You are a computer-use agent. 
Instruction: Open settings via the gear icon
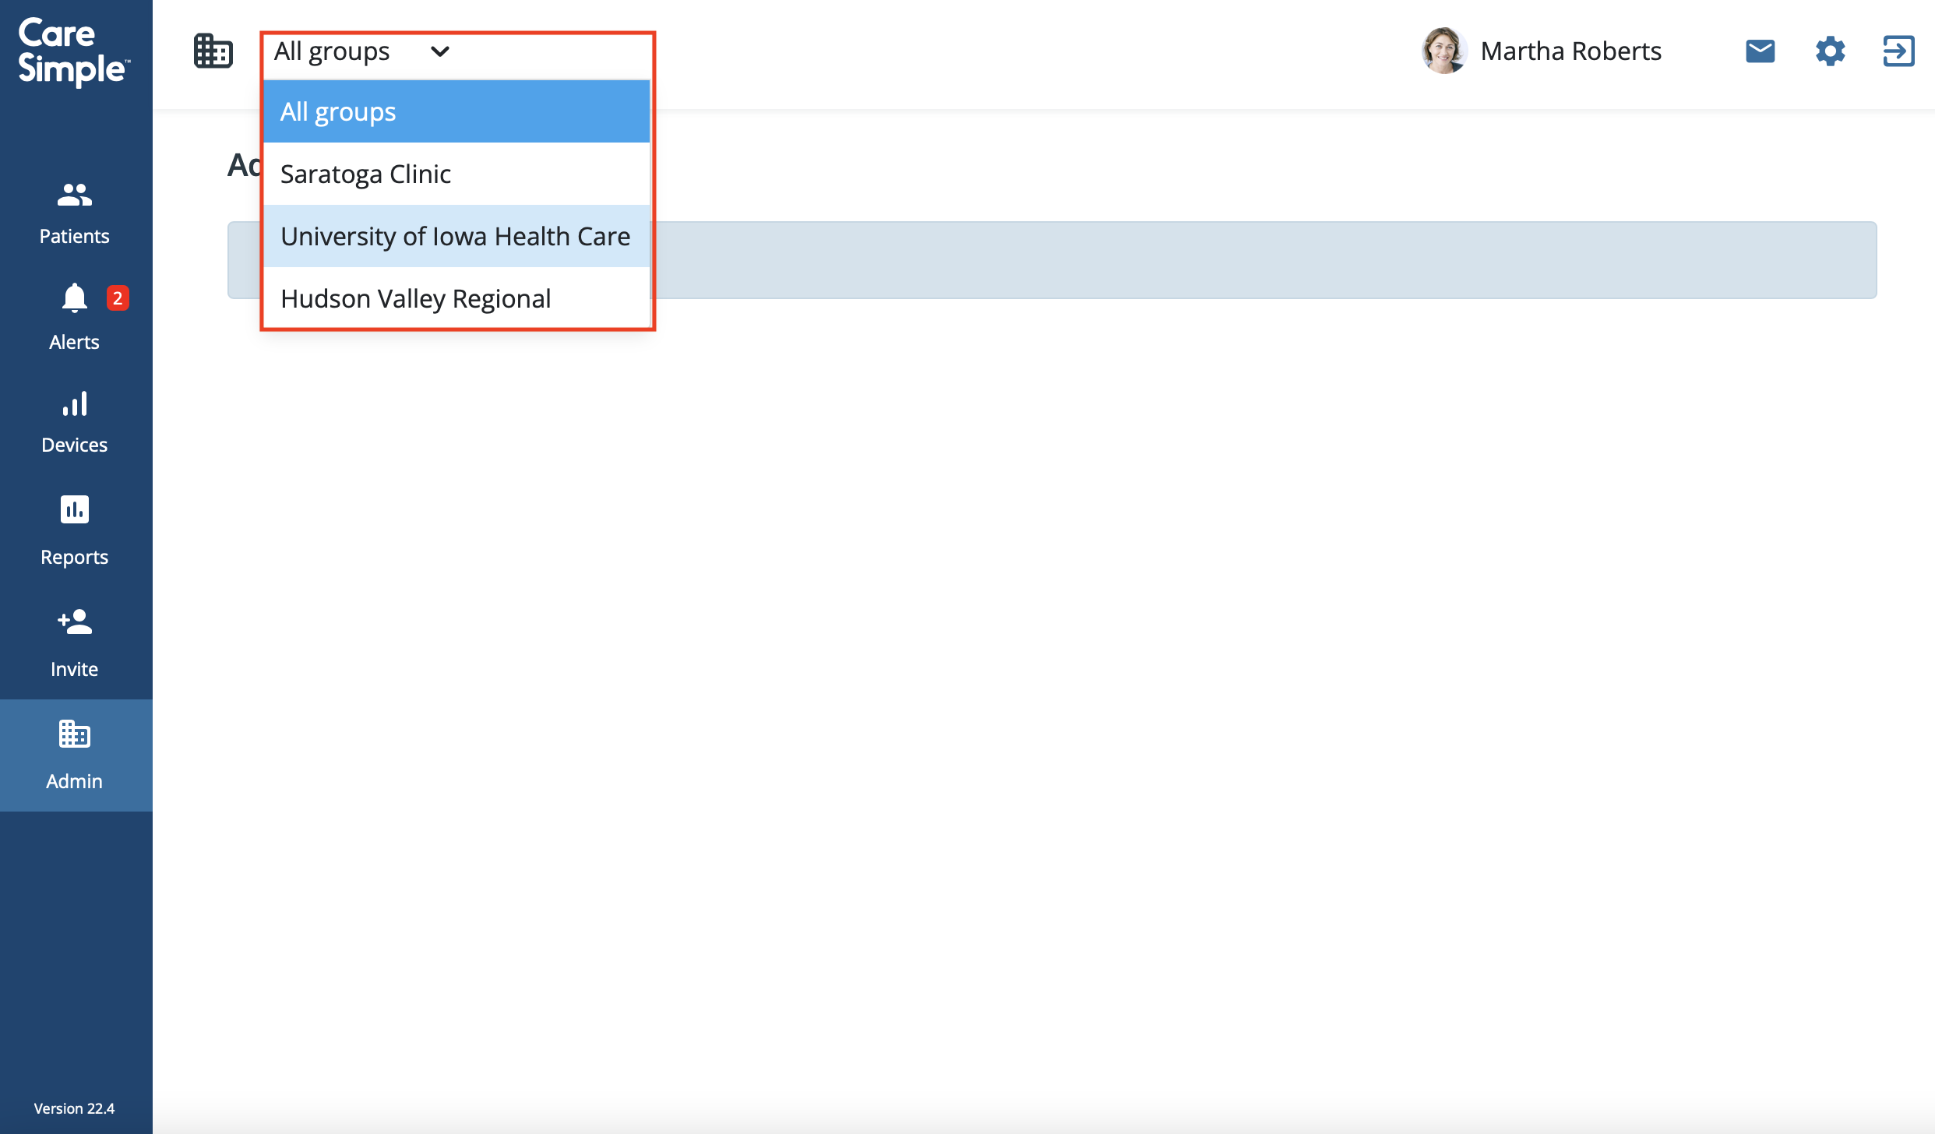tap(1830, 51)
